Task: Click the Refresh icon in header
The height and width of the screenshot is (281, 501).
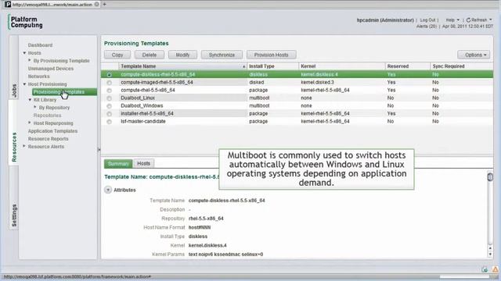Action: coord(468,20)
